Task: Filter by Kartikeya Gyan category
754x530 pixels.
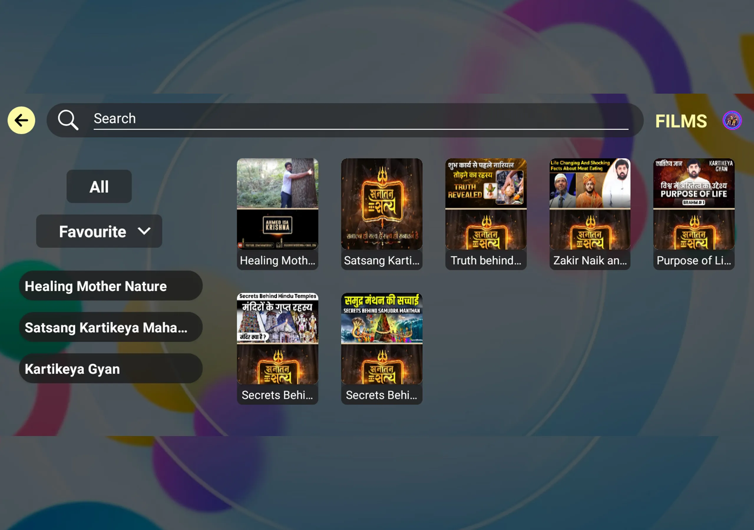Action: 111,368
